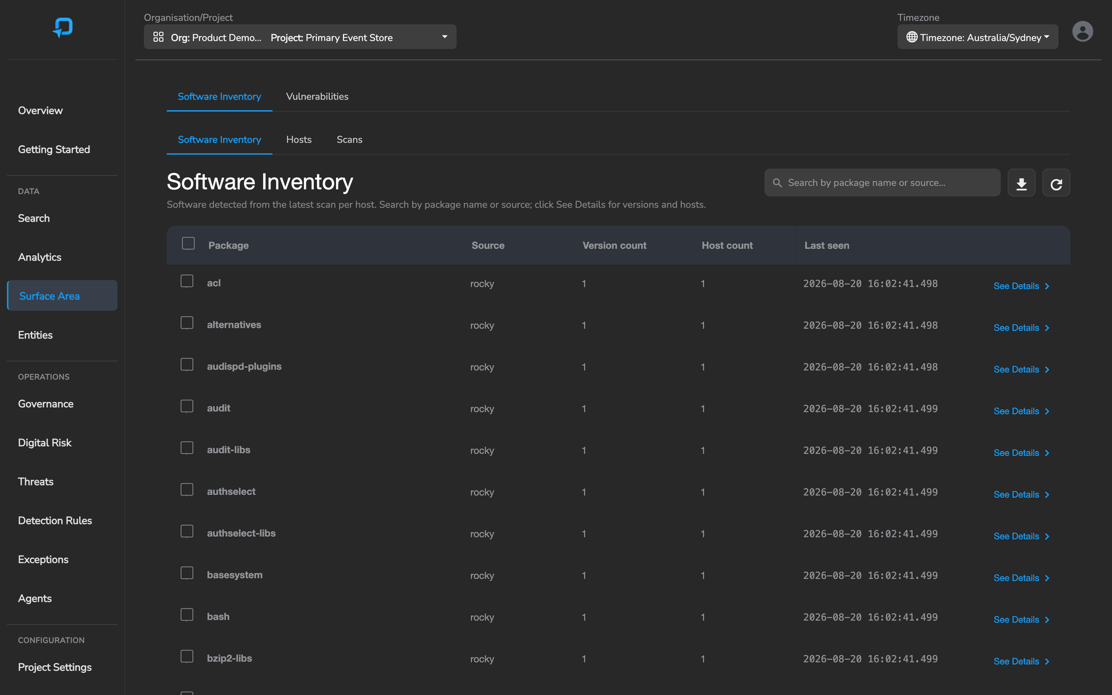The height and width of the screenshot is (695, 1112).
Task: Open the Timezone Australia/Sydney dropdown
Action: 977,37
